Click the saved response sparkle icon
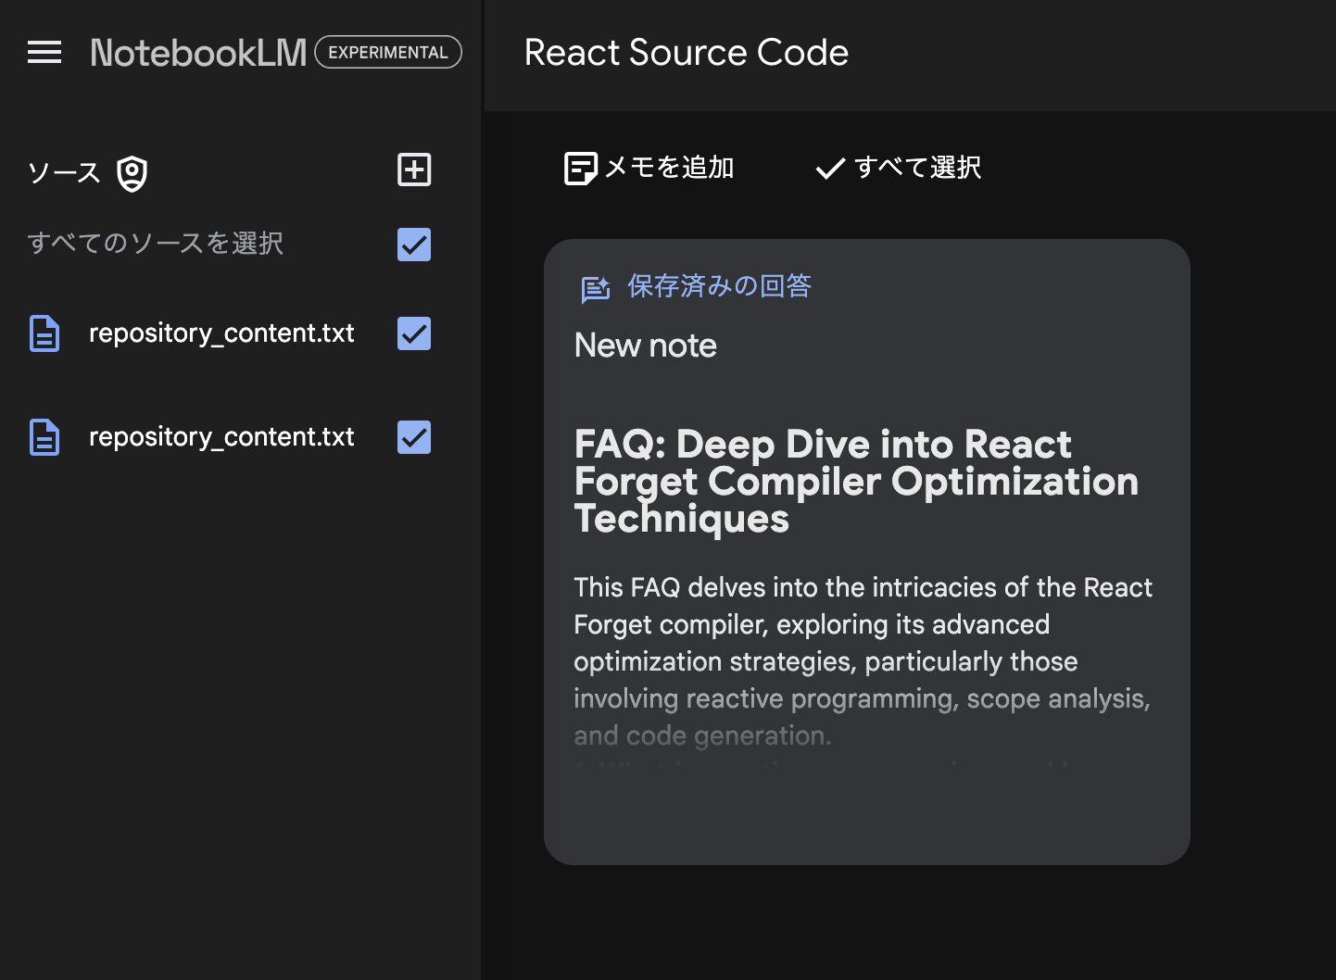The image size is (1336, 980). [x=596, y=289]
